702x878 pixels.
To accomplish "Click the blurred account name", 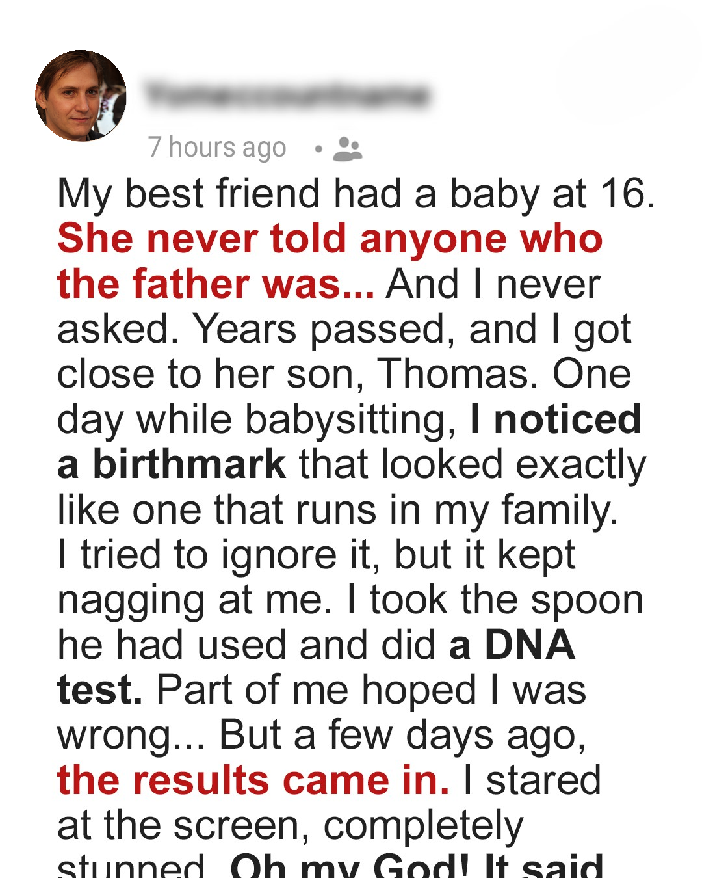I will pos(287,95).
